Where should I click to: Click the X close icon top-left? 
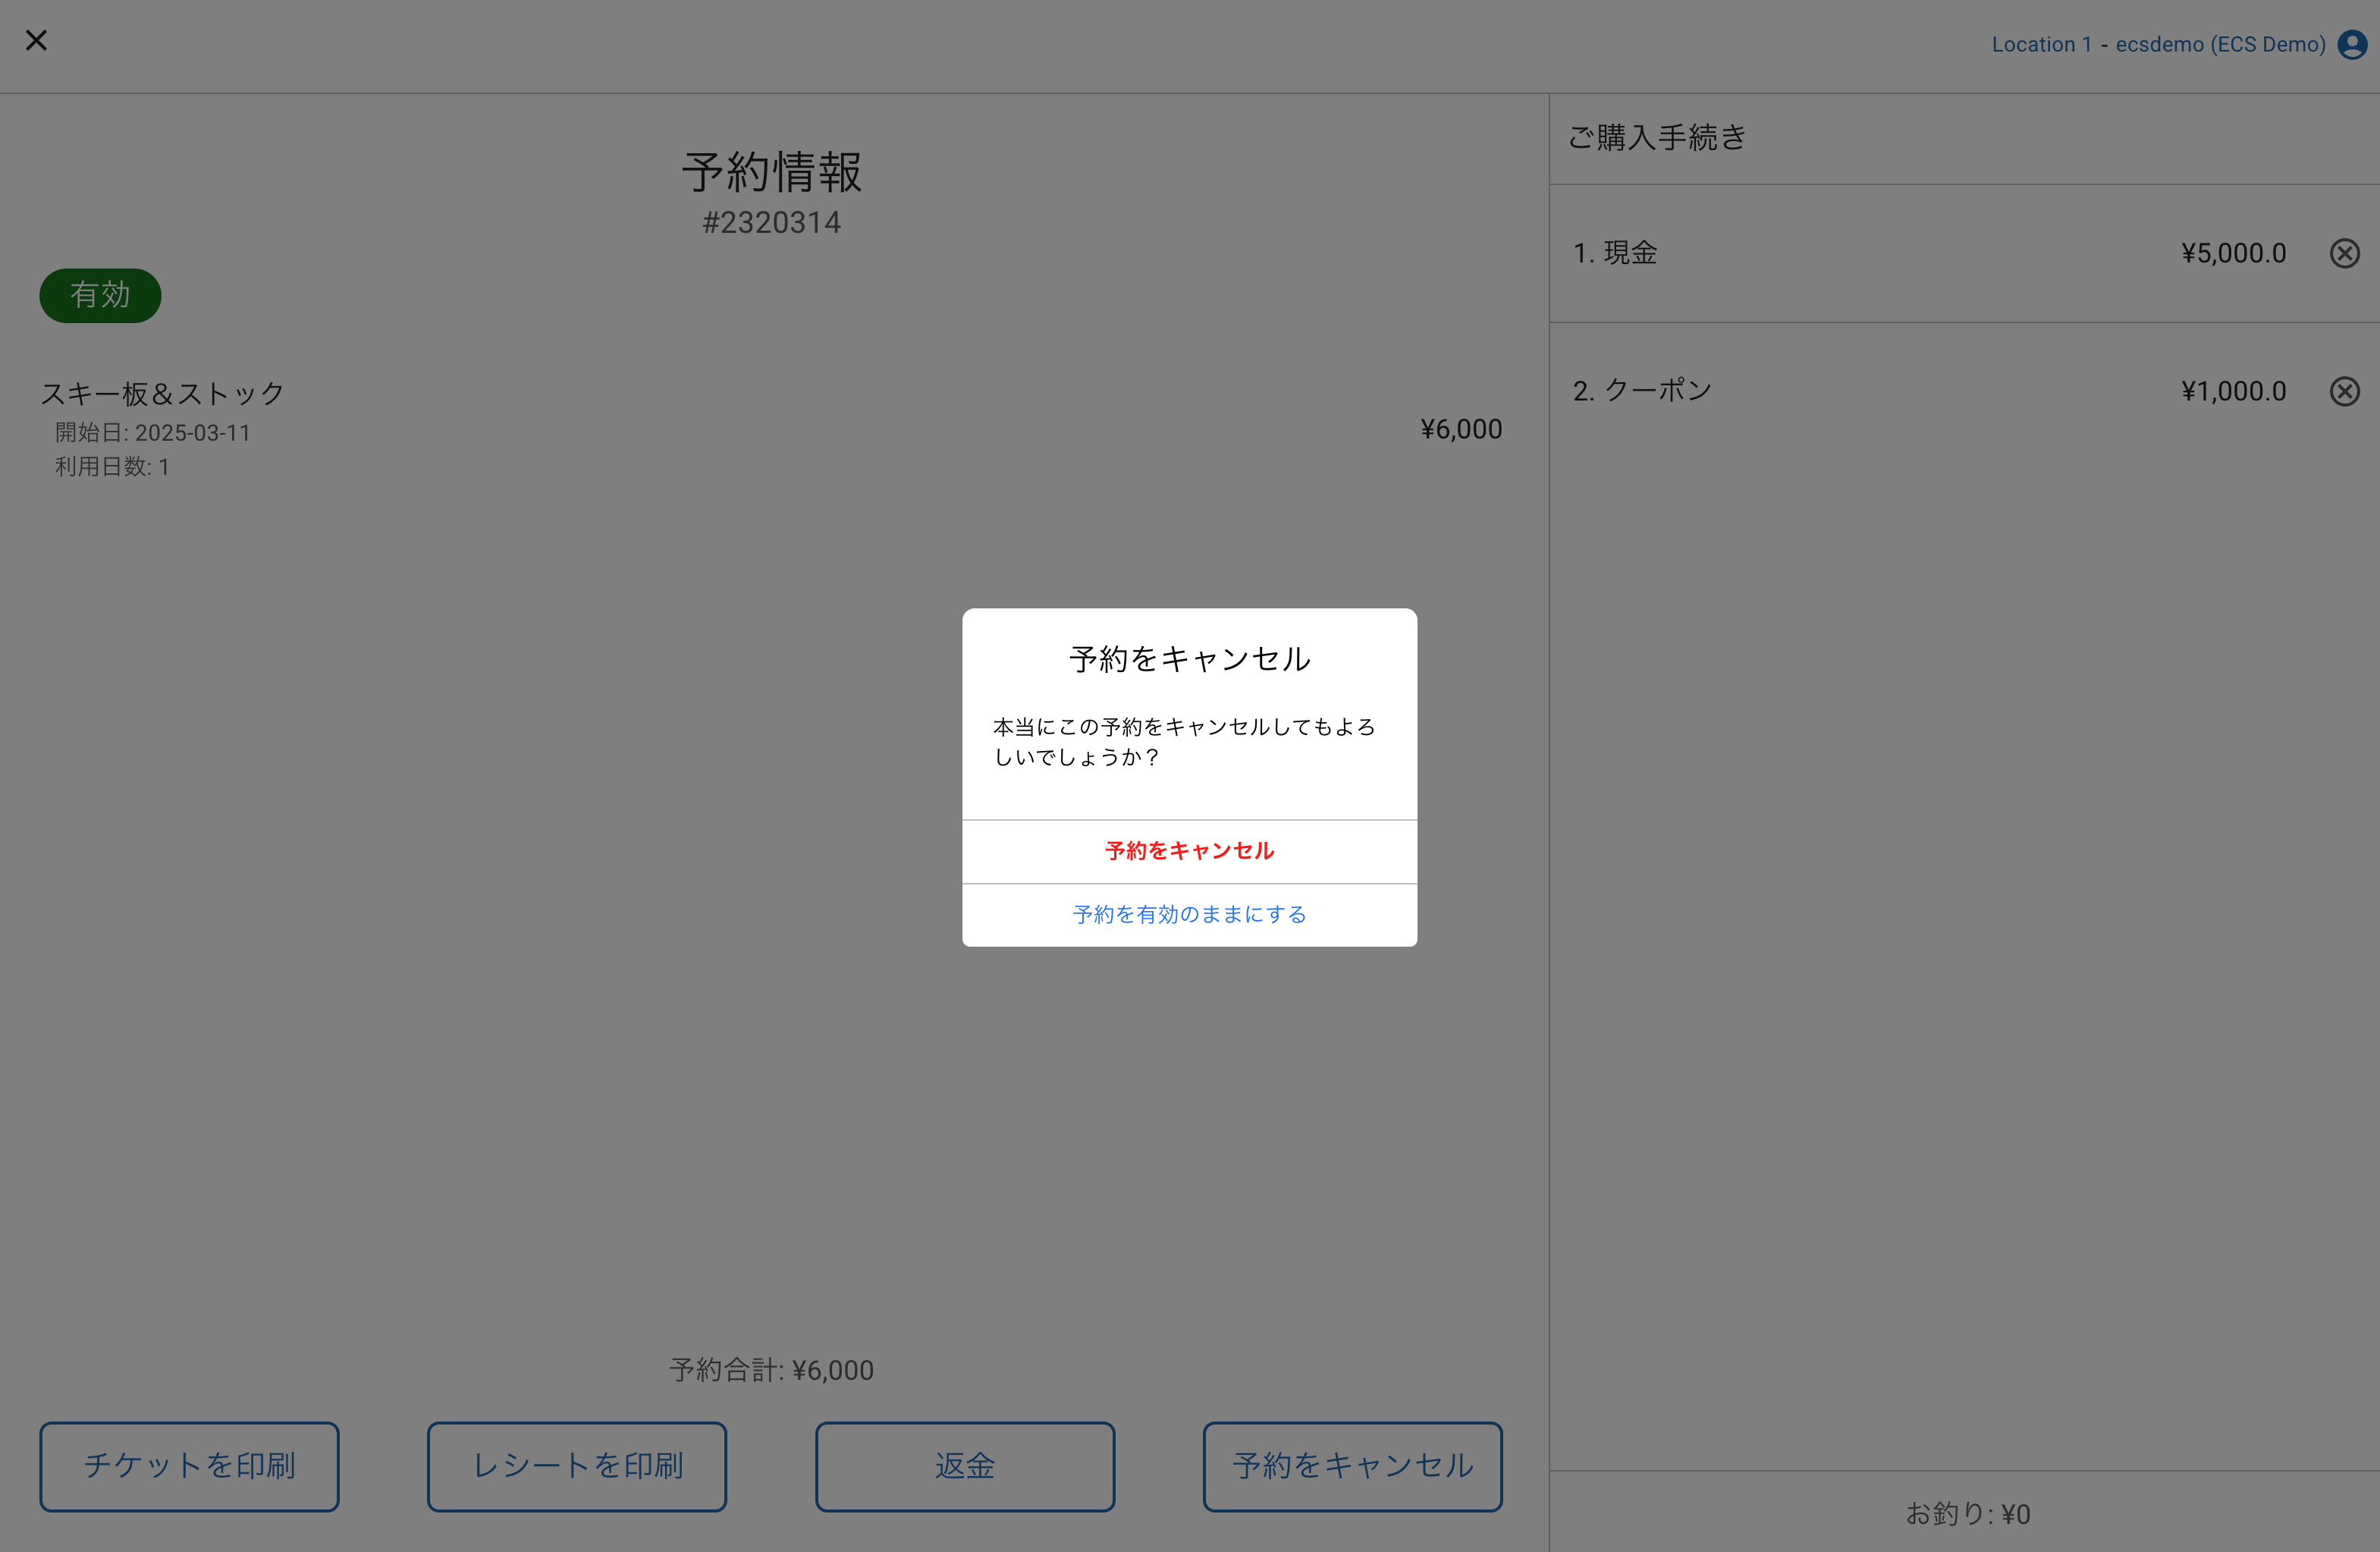(x=36, y=41)
